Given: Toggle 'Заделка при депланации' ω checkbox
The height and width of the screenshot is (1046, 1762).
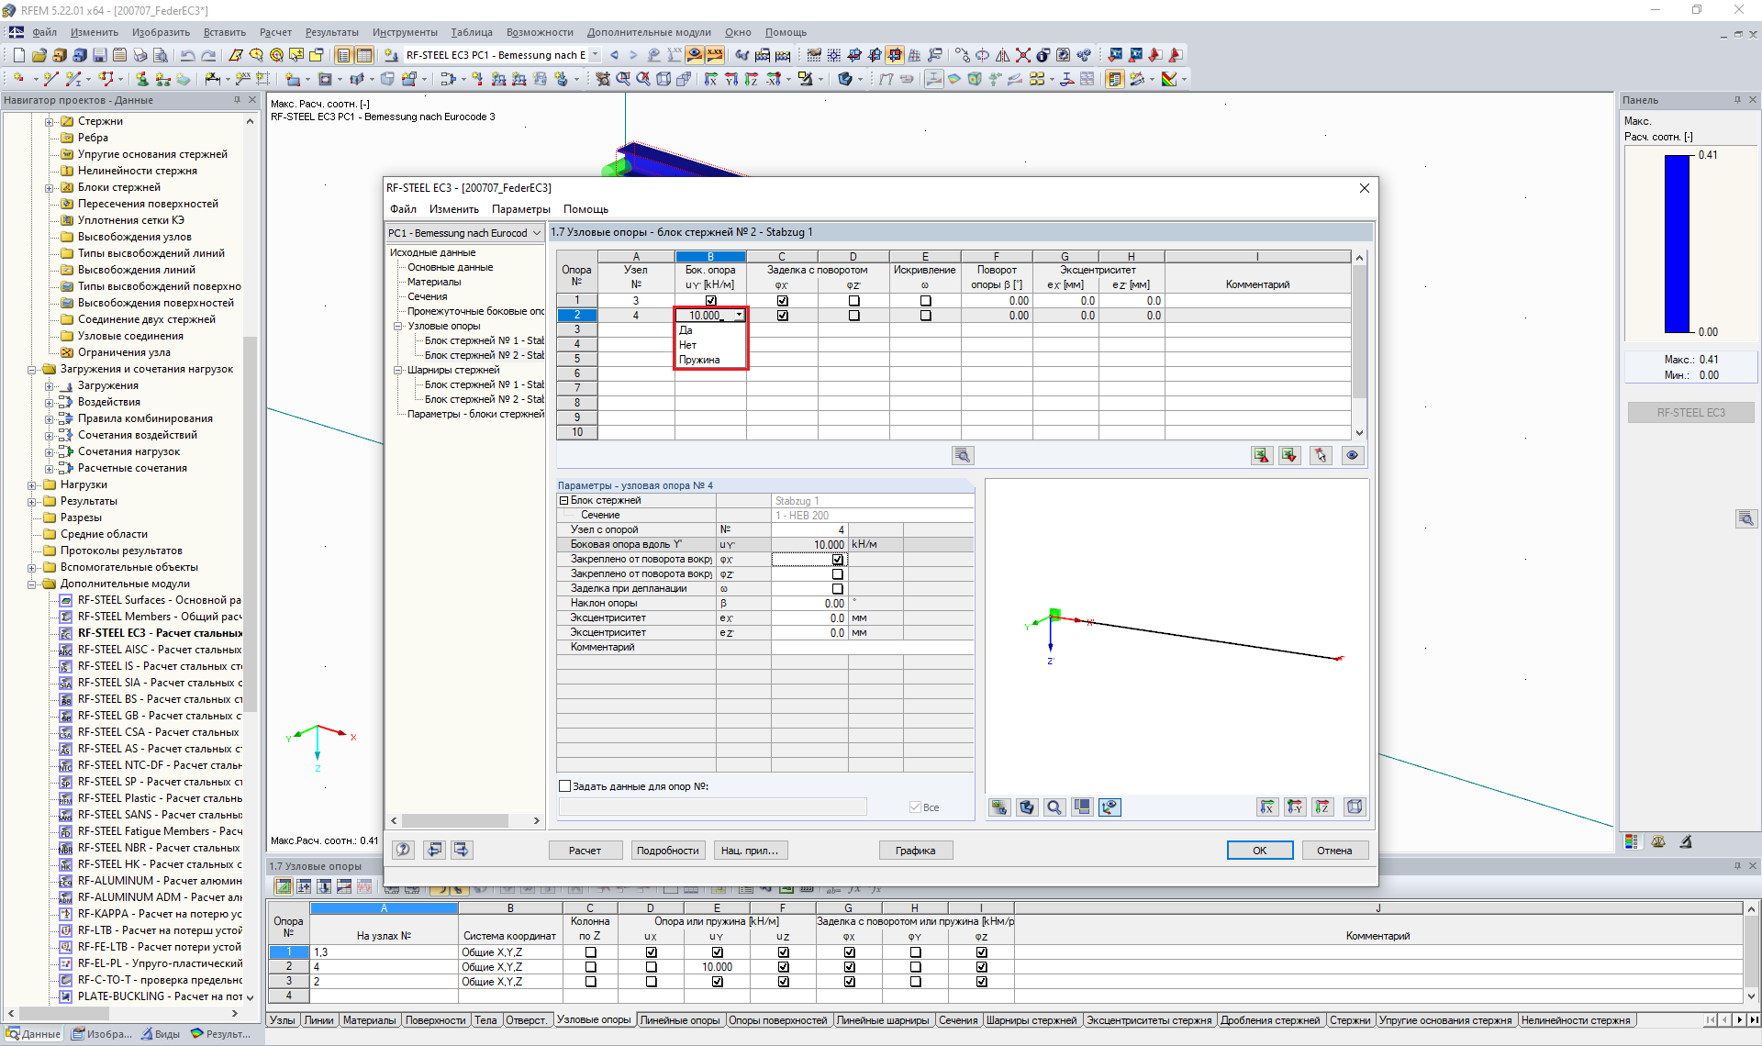Looking at the screenshot, I should [837, 589].
